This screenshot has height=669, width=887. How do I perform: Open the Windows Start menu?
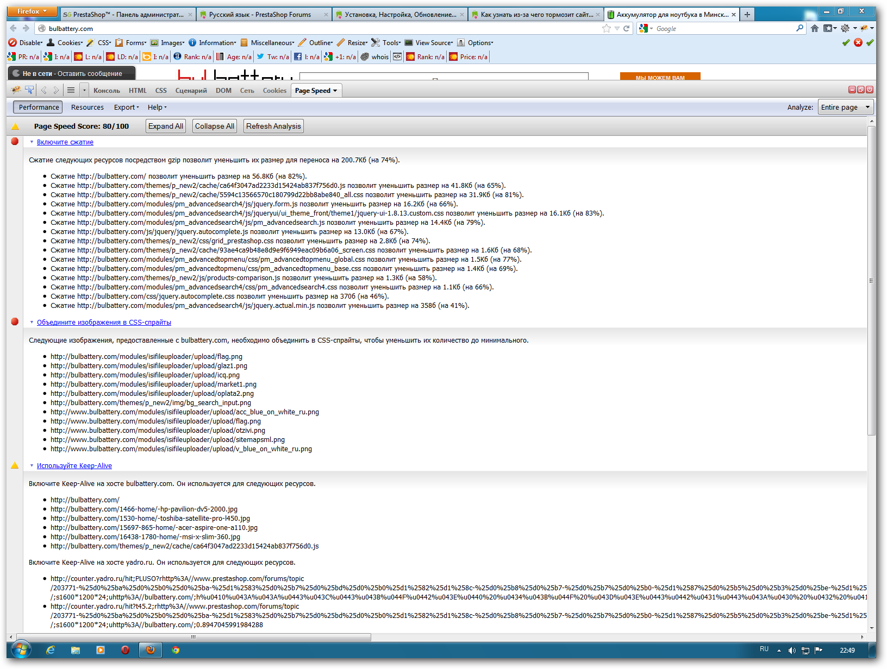point(21,649)
